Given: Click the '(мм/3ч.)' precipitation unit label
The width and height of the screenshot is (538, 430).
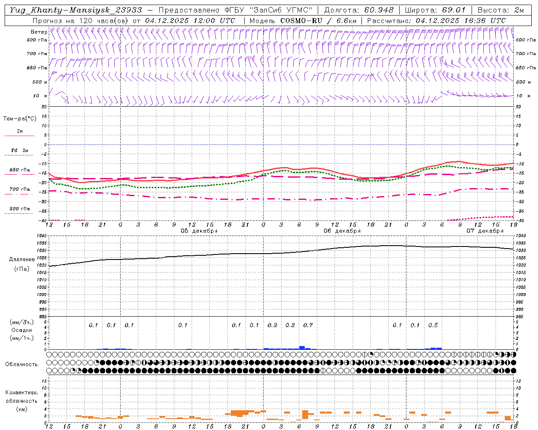Looking at the screenshot, I should [x=22, y=322].
